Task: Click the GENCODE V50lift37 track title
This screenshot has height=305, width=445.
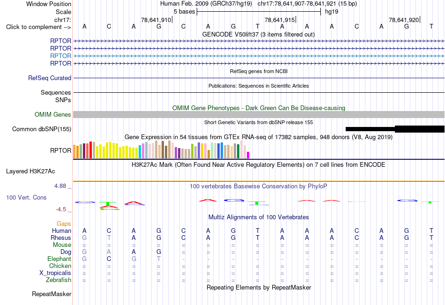Action: pyautogui.click(x=258, y=34)
